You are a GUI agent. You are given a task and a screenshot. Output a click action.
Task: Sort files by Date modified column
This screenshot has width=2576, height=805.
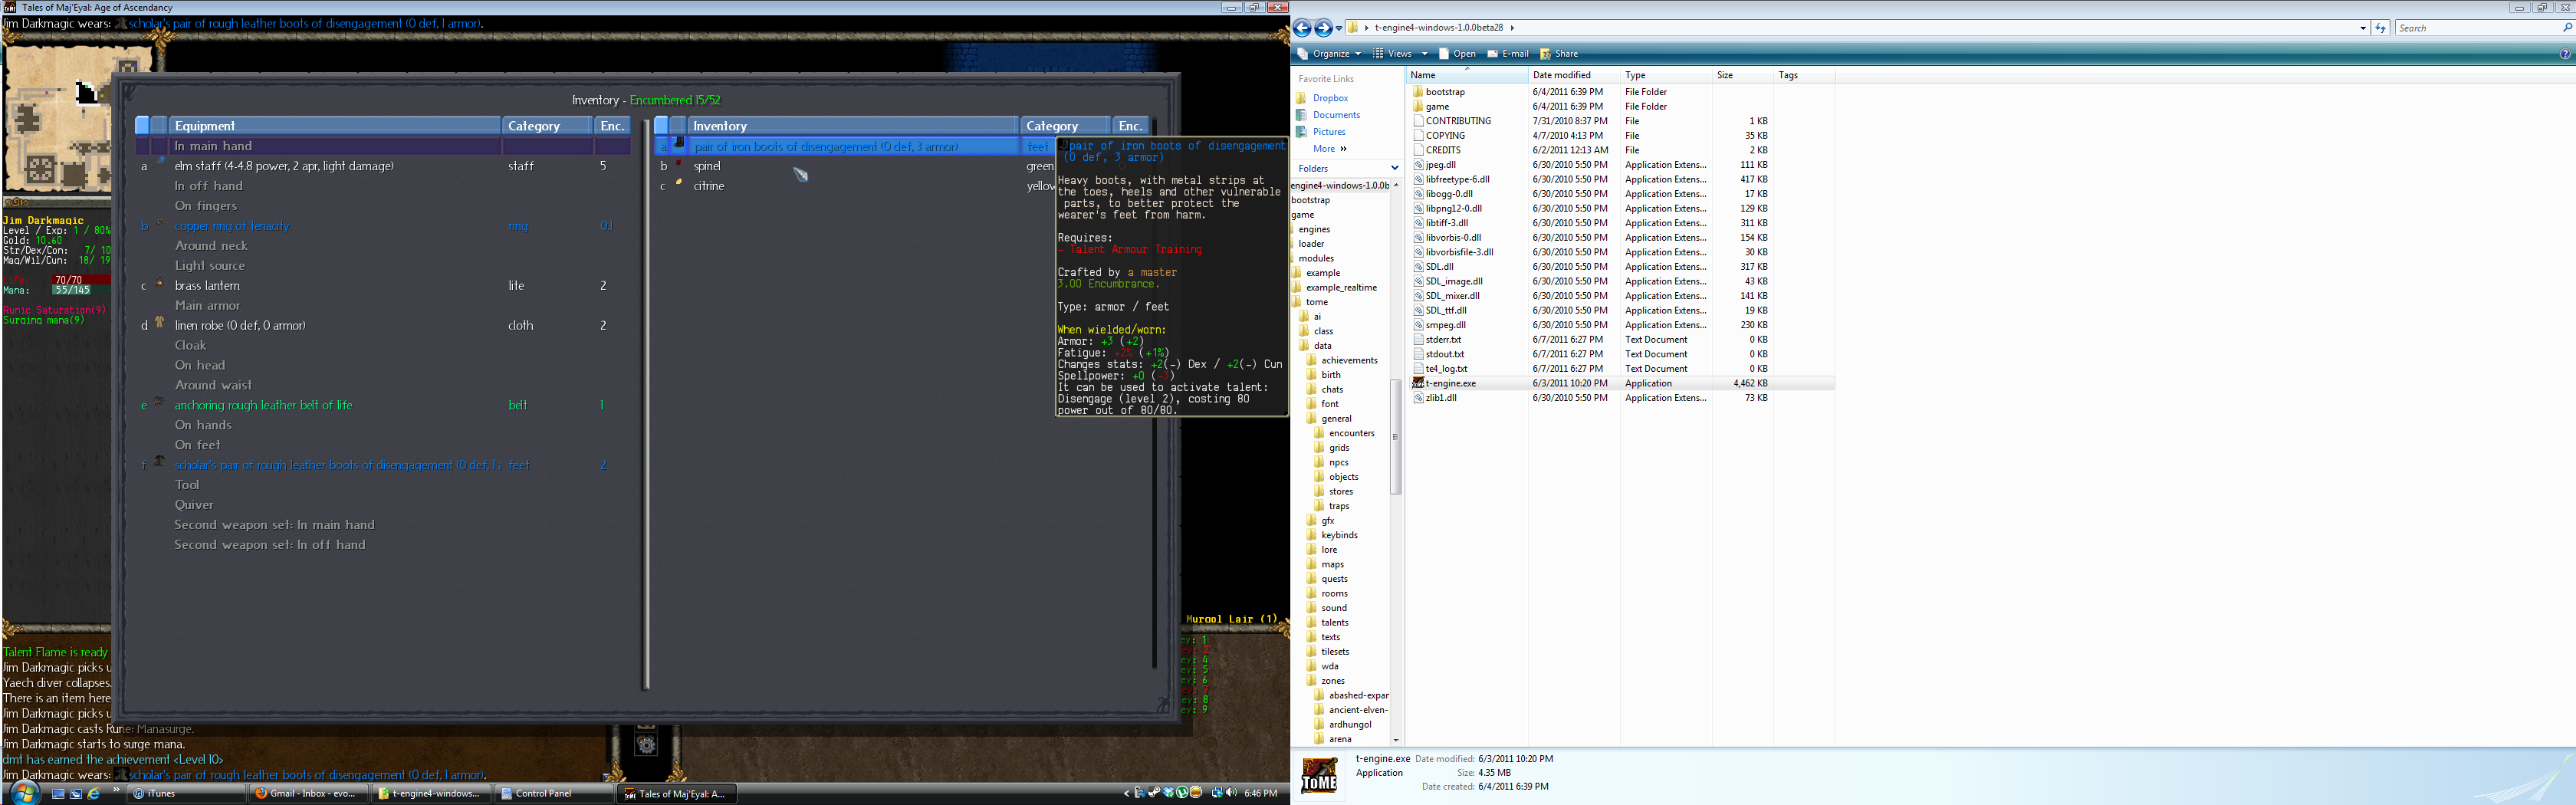[x=1574, y=75]
